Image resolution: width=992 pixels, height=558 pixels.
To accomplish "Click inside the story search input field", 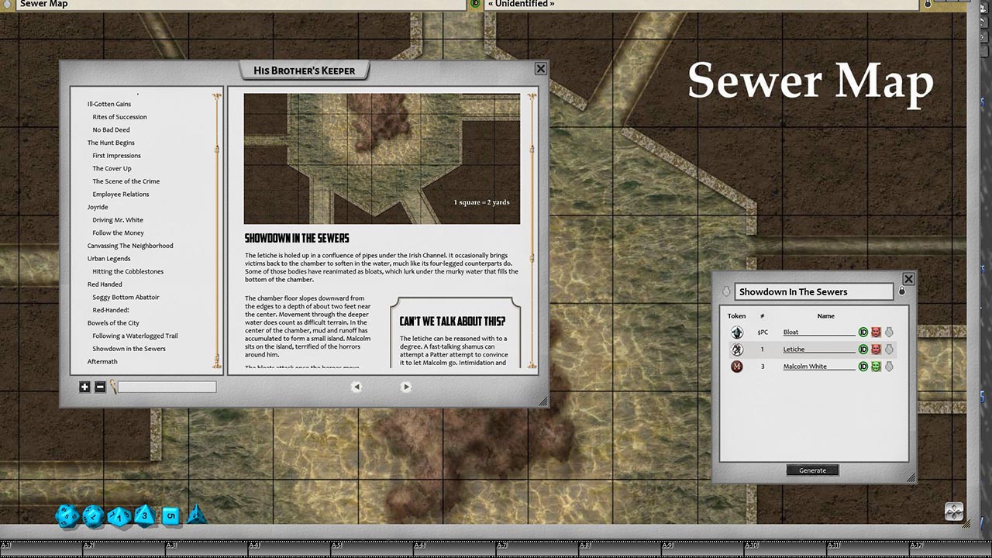I will point(167,387).
